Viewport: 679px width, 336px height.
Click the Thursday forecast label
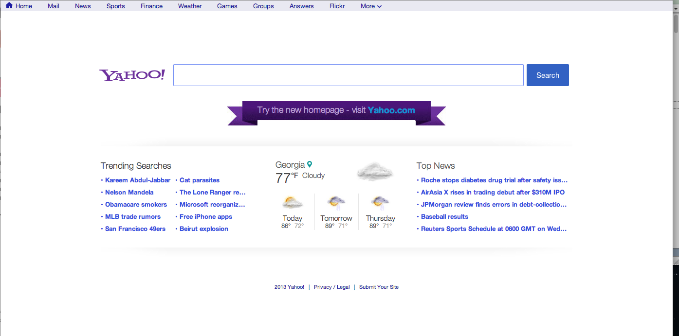[x=381, y=218]
